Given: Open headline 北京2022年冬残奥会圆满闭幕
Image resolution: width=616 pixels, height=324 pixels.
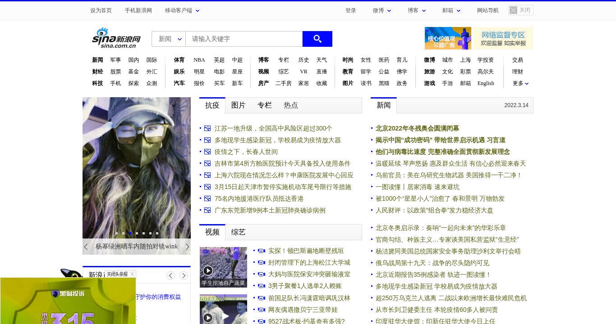Looking at the screenshot, I should [x=417, y=128].
